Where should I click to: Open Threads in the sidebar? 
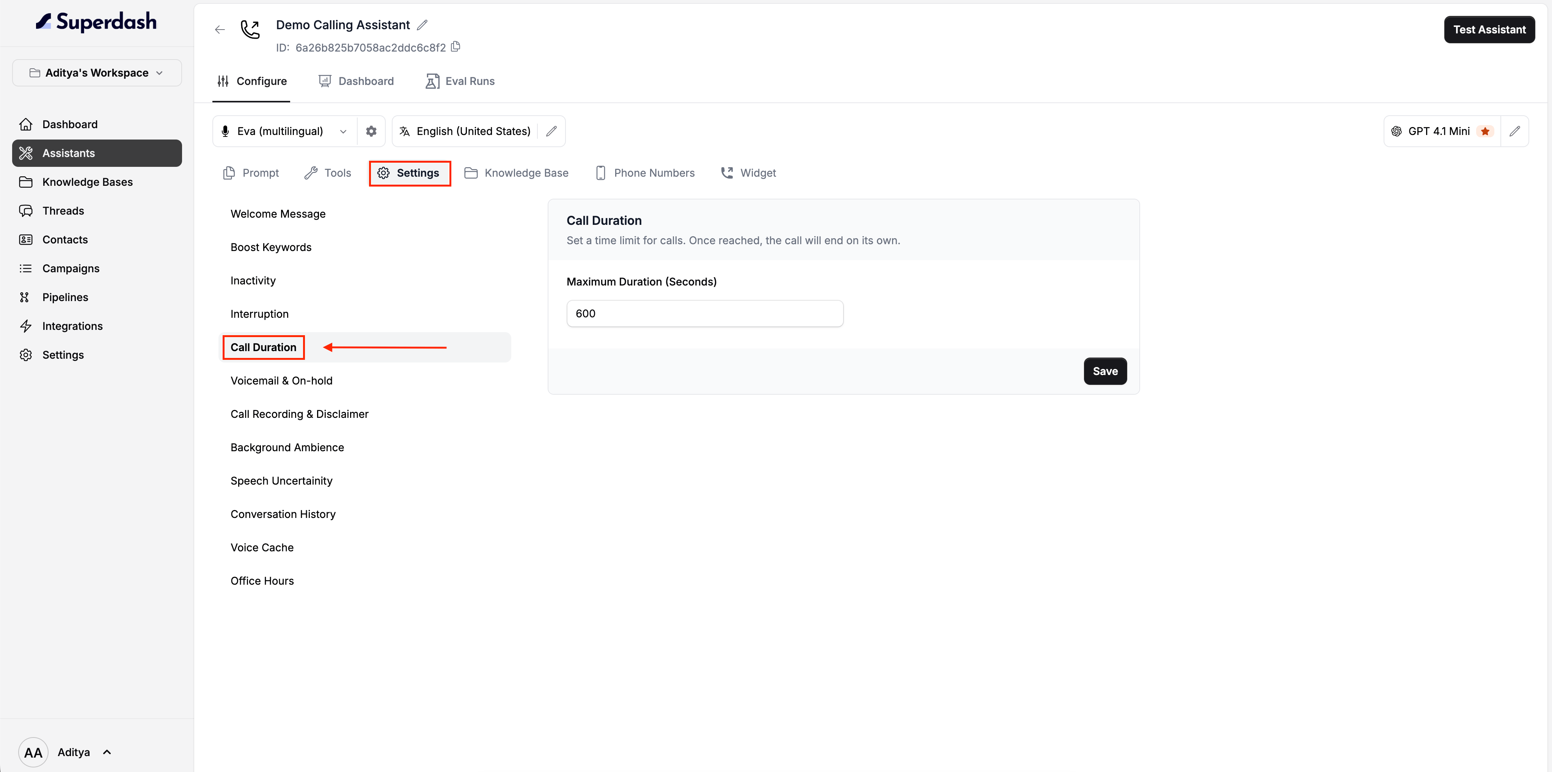[x=96, y=211]
